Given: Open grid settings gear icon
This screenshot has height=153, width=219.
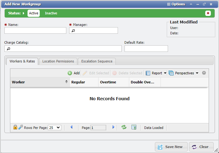Looking at the screenshot, I should tap(204, 73).
